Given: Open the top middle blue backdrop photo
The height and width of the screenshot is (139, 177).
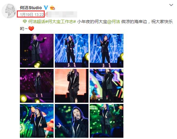Looking at the screenshot, I should pos(72,50).
